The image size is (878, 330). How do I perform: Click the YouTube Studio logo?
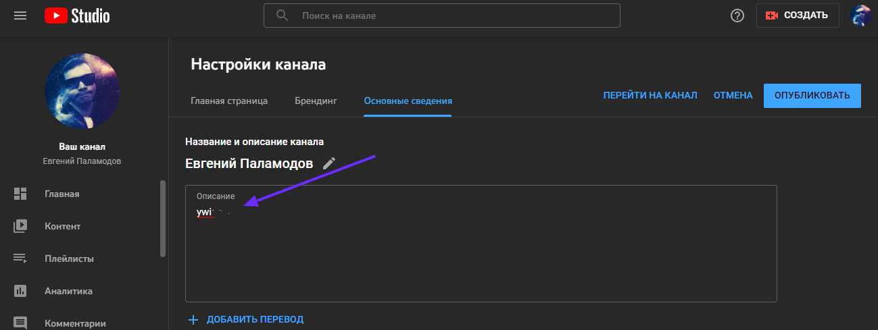(77, 15)
